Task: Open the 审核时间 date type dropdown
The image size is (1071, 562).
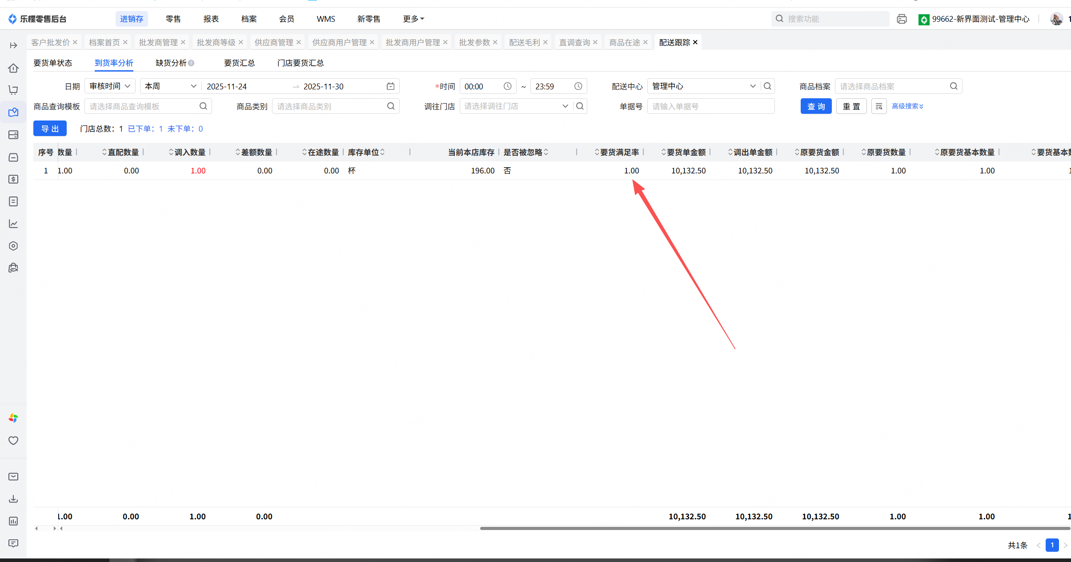Action: 110,86
